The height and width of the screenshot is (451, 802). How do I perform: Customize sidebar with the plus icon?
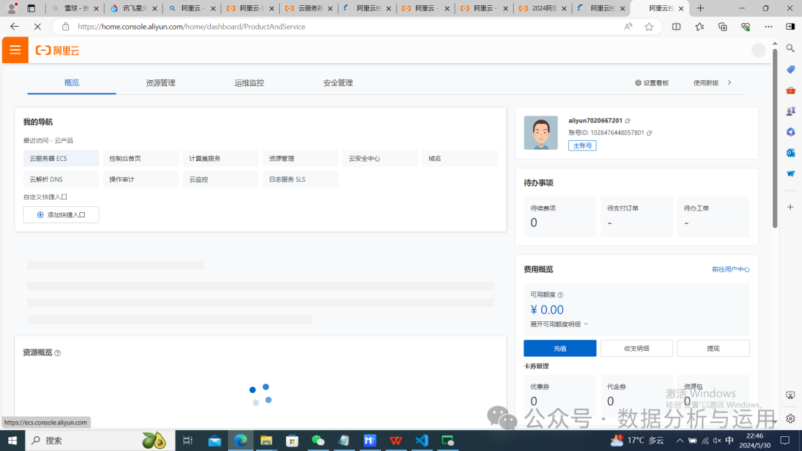[x=790, y=207]
